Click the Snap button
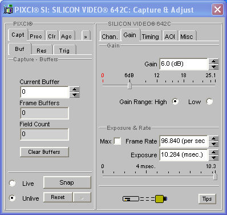The width and height of the screenshot is (227, 215). pos(67,182)
